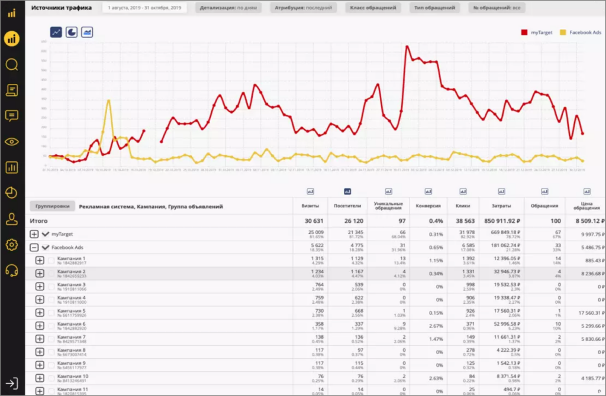Screen dimensions: 606x396
Task: Switch to the line chart view
Action: point(57,33)
